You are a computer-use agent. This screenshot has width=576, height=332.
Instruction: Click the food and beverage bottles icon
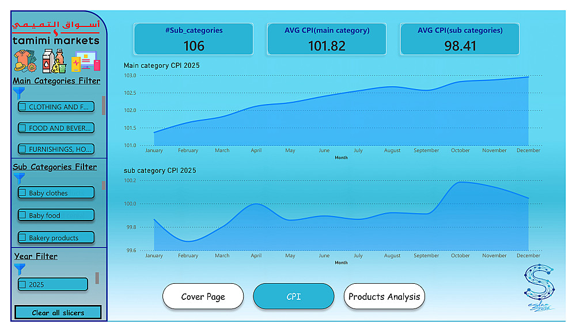54,61
